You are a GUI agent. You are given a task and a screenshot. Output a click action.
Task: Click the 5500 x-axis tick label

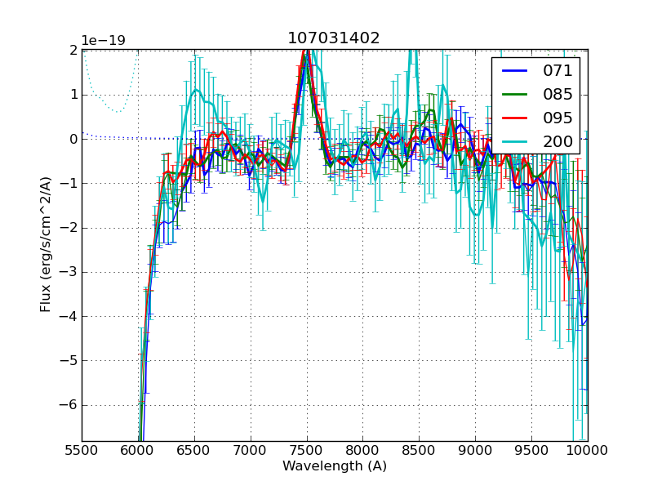click(82, 450)
